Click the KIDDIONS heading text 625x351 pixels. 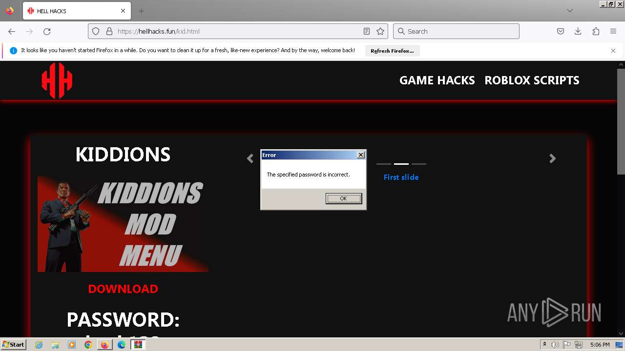[x=123, y=155]
